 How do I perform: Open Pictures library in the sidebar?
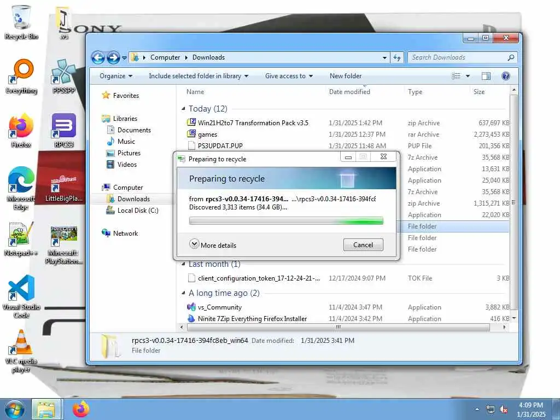click(x=124, y=153)
